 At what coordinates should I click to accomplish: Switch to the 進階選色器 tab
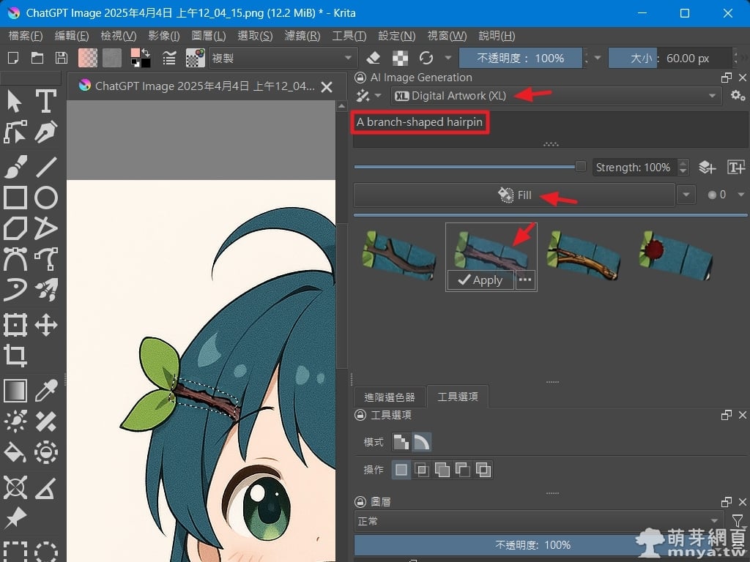[389, 397]
